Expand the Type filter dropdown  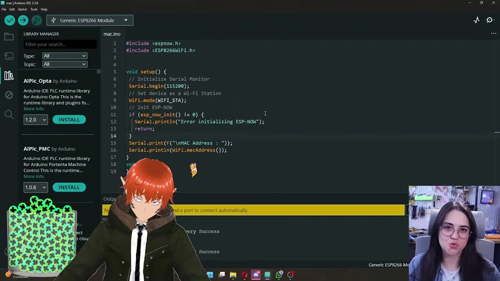pos(64,56)
